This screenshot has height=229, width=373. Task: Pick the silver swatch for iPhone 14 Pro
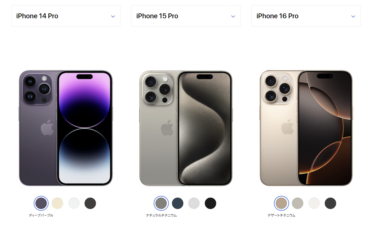point(74,203)
